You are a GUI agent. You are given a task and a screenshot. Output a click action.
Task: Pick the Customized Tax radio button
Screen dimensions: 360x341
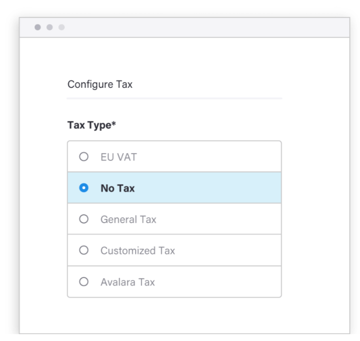[83, 251]
